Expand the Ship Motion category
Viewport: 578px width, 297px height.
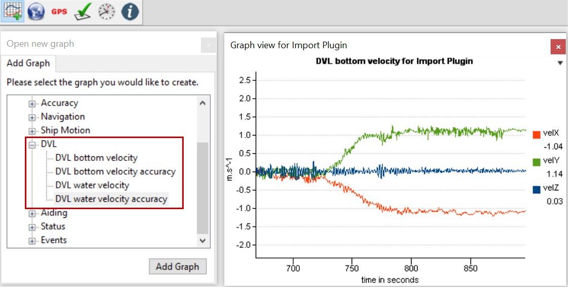point(32,130)
